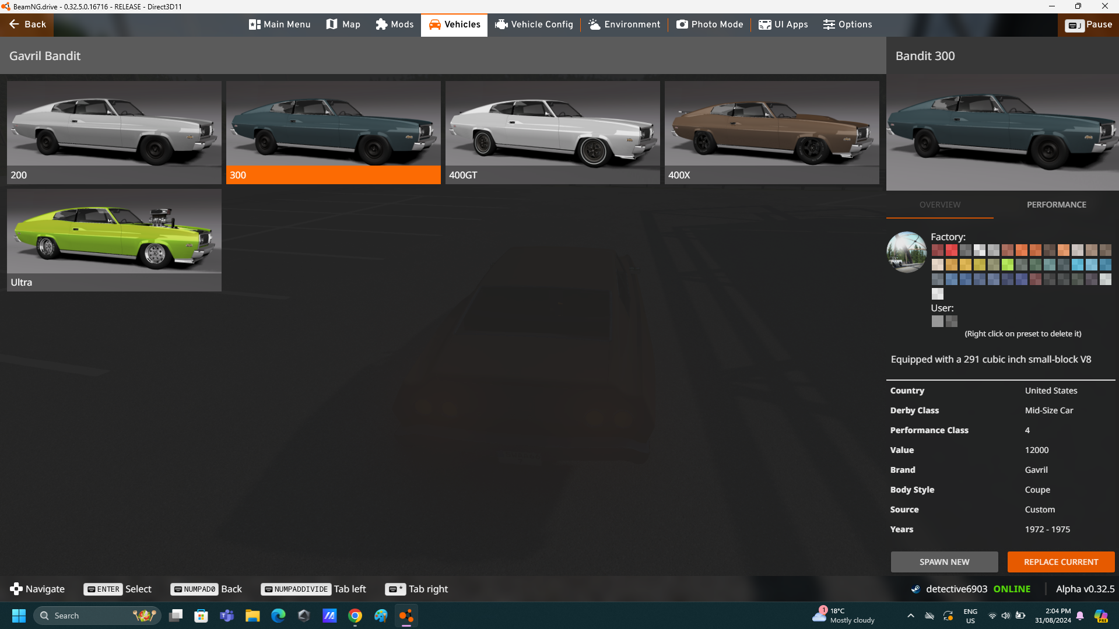Open Microsoft Store from the taskbar
The image size is (1119, 629).
point(201,616)
